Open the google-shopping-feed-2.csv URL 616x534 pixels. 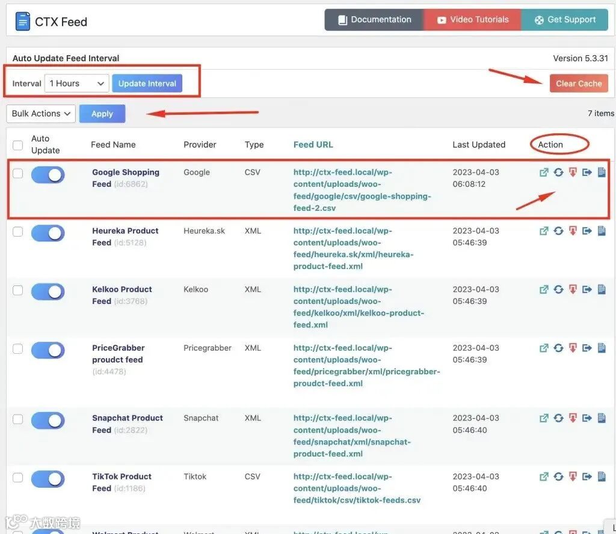point(362,190)
